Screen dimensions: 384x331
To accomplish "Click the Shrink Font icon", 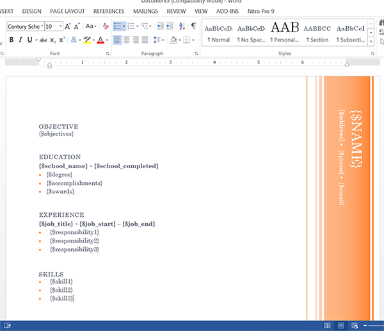I will [77, 26].
